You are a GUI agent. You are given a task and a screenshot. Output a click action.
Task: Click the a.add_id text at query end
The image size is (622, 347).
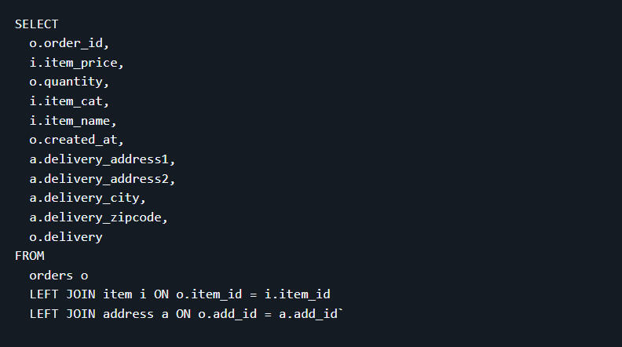[x=309, y=314]
